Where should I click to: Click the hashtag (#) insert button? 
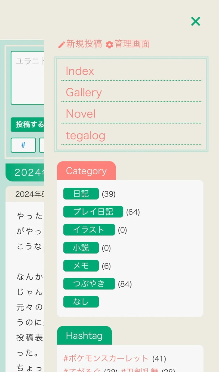coord(23,145)
